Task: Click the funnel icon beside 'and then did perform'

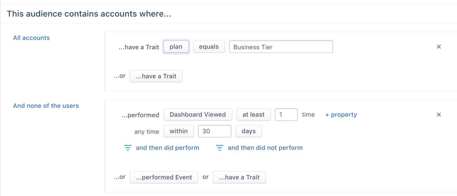Action: tap(128, 148)
